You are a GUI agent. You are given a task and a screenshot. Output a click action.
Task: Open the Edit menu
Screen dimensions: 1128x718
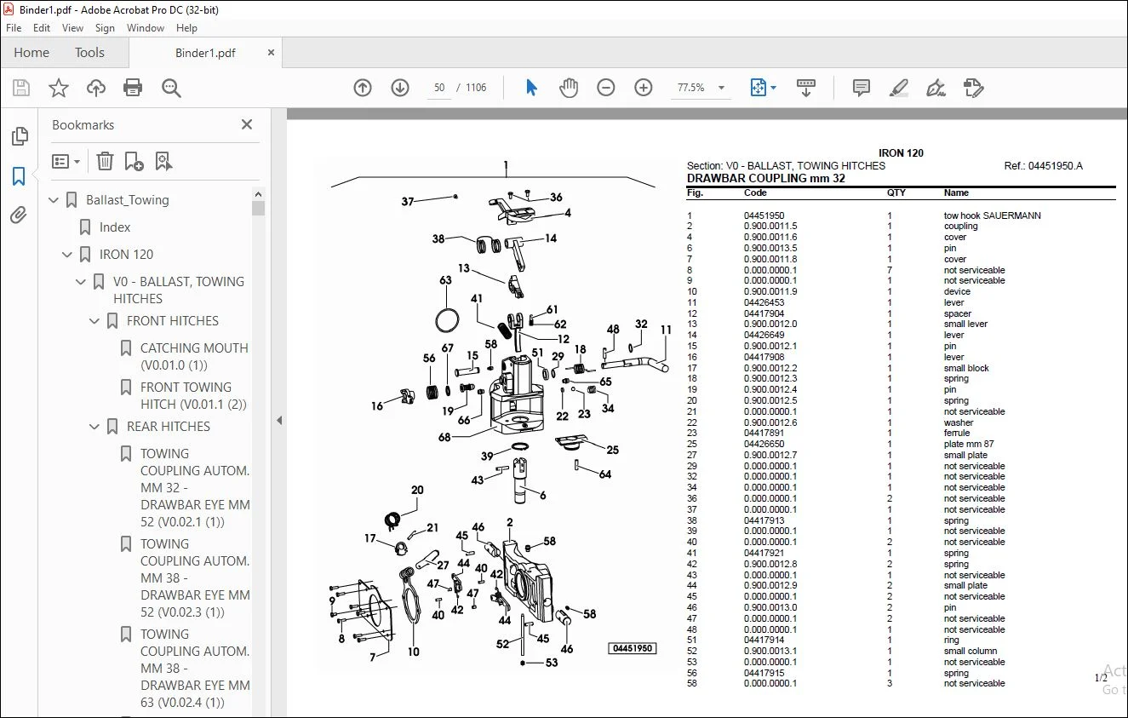pos(42,28)
